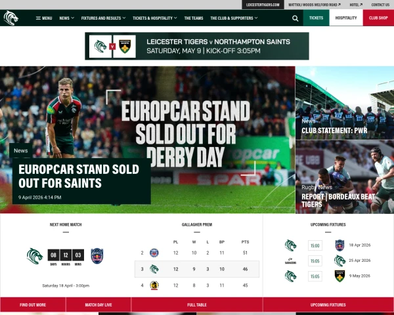Click Tigers crest in the match banner
This screenshot has width=394, height=315.
[100, 47]
